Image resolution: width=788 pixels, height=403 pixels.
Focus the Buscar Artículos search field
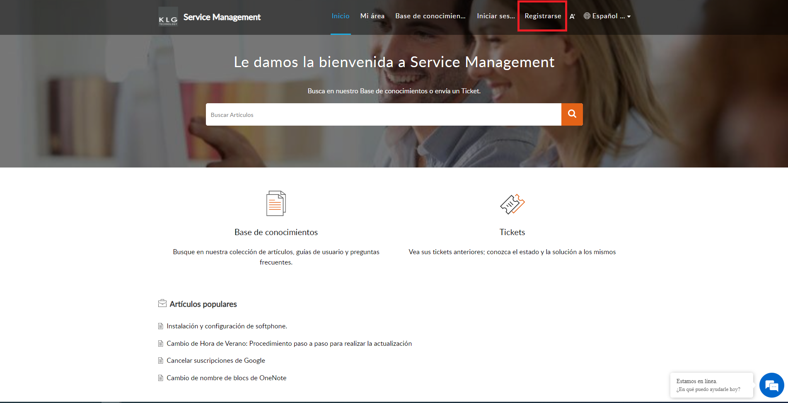[384, 114]
